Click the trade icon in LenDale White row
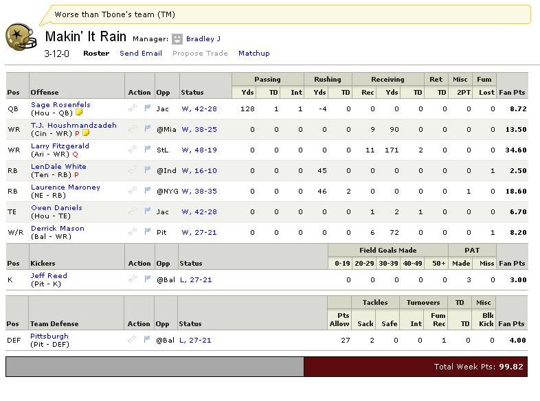Image resolution: width=540 pixels, height=401 pixels. pyautogui.click(x=132, y=170)
